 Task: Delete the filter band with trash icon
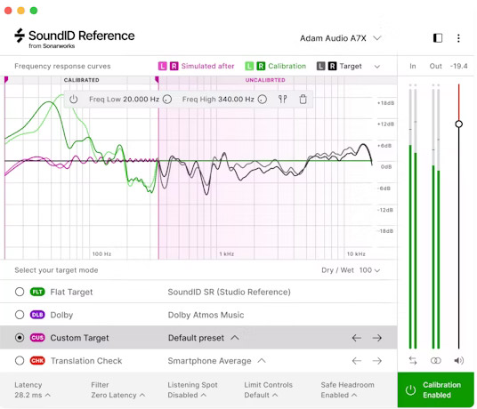303,99
